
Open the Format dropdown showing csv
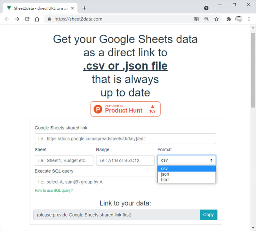point(187,160)
